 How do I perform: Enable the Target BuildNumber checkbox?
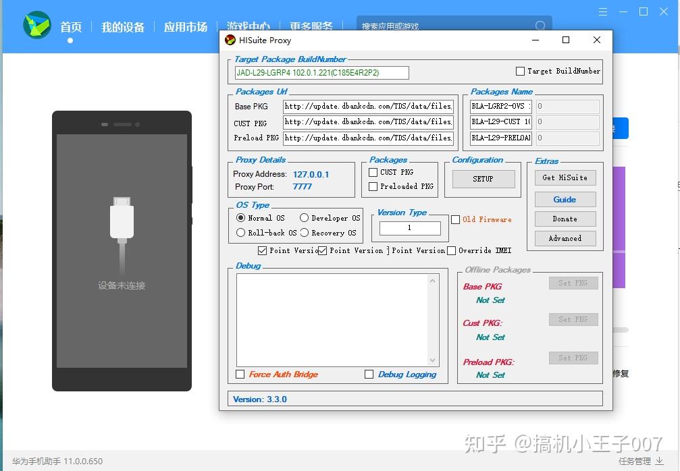click(521, 71)
